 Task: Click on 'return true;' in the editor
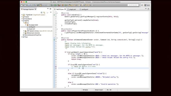76,59
